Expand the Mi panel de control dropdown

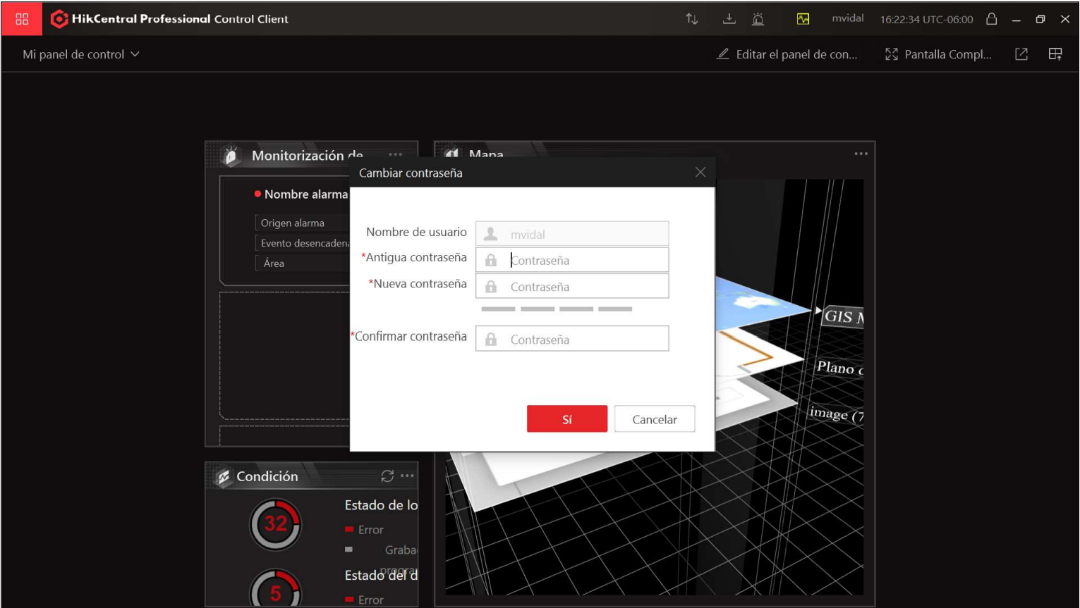pos(81,54)
